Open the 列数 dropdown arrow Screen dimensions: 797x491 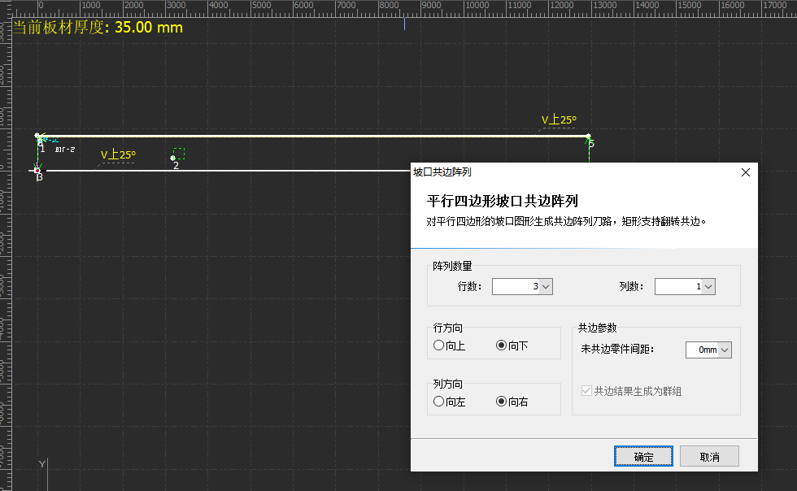(x=708, y=287)
